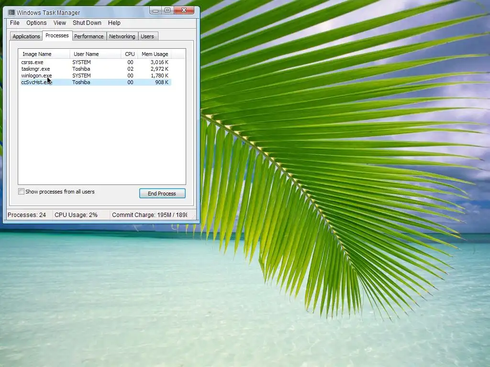Click the 02 CPU value for taskmgr.exe
The width and height of the screenshot is (490, 367).
(130, 69)
